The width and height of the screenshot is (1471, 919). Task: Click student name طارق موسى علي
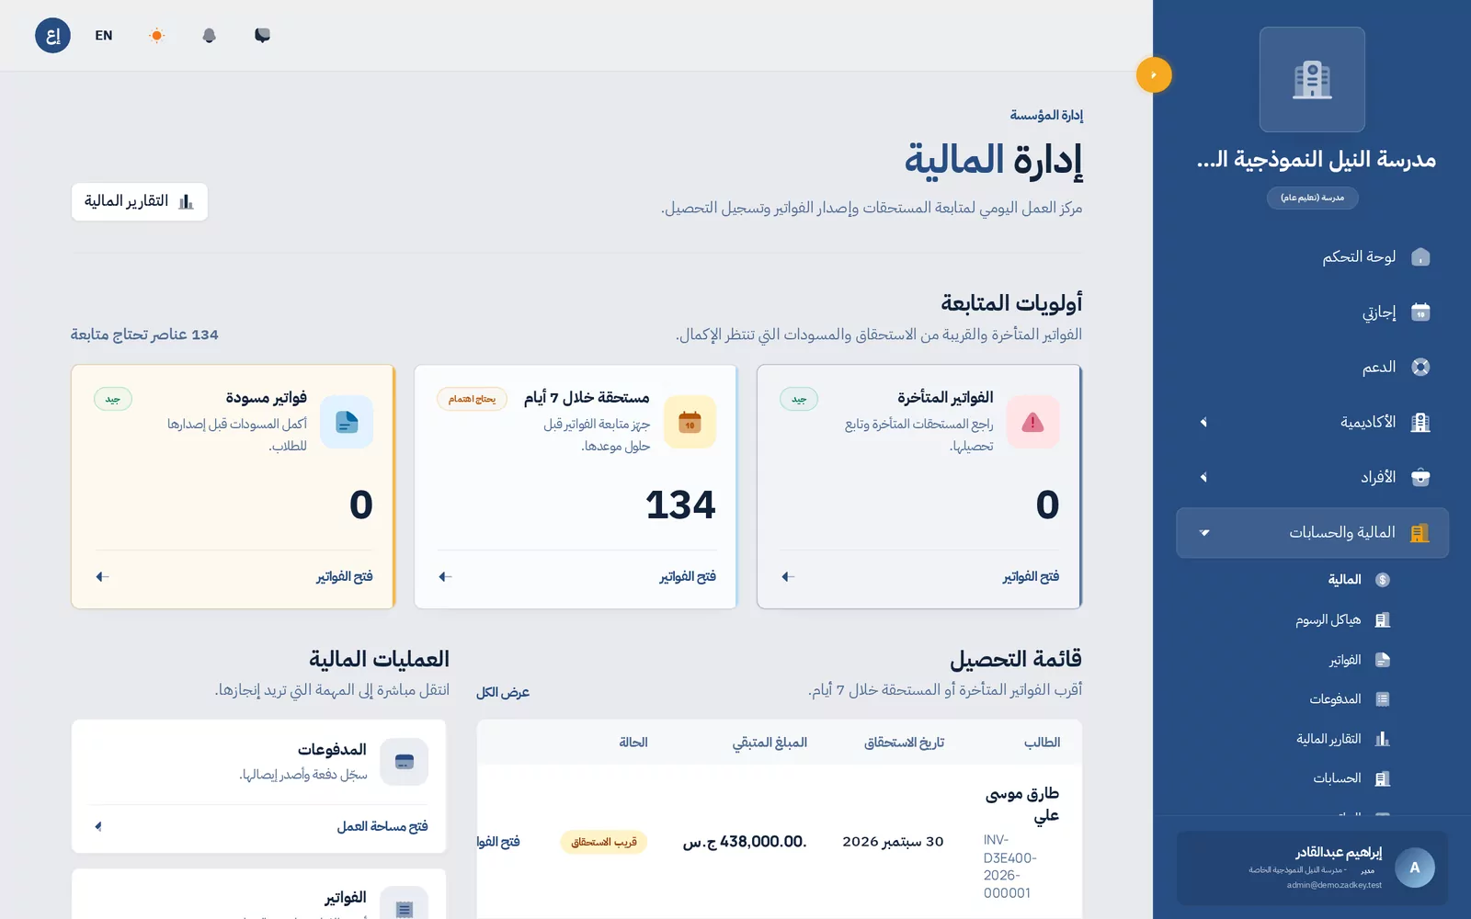[1022, 804]
